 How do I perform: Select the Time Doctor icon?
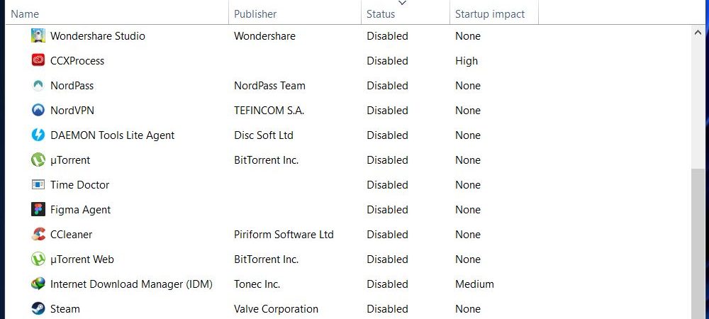[38, 185]
